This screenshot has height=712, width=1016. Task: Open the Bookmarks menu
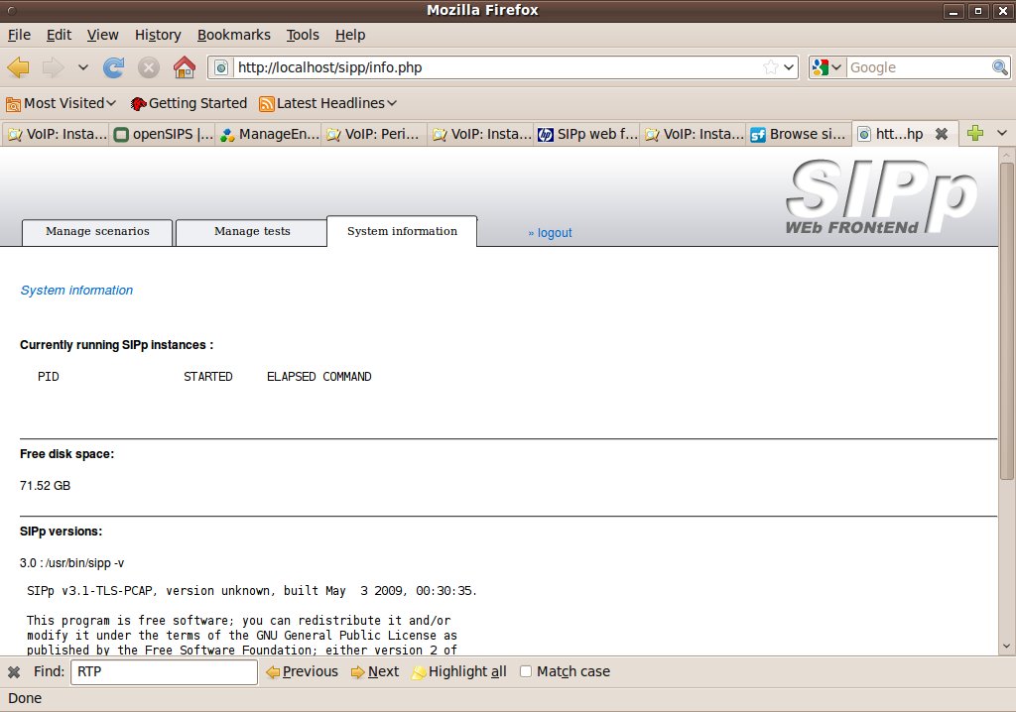(233, 35)
